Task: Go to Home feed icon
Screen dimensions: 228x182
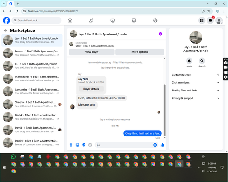Action: (70, 20)
